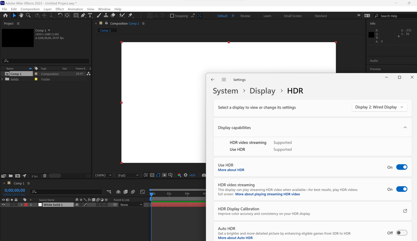Select the Pen tool

(83, 15)
